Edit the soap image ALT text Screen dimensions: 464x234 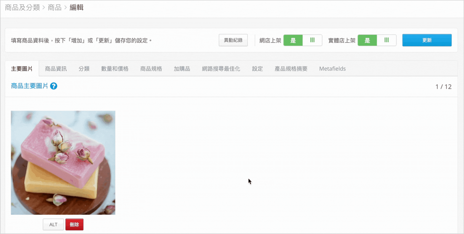[53, 224]
